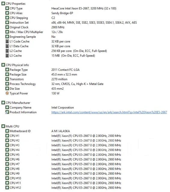Click the Typical Power lightning icon

(x=7, y=93)
